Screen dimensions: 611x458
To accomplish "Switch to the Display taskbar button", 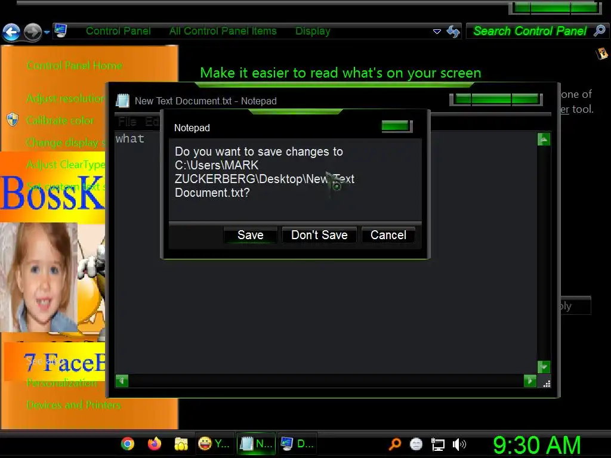I will [297, 444].
